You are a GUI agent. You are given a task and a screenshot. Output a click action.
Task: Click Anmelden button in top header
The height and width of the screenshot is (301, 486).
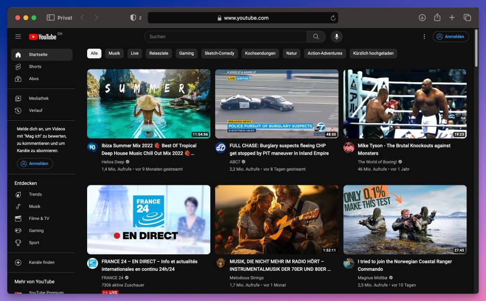450,37
